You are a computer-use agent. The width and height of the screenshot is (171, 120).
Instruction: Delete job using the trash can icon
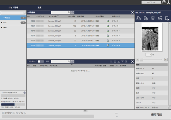click(153, 18)
